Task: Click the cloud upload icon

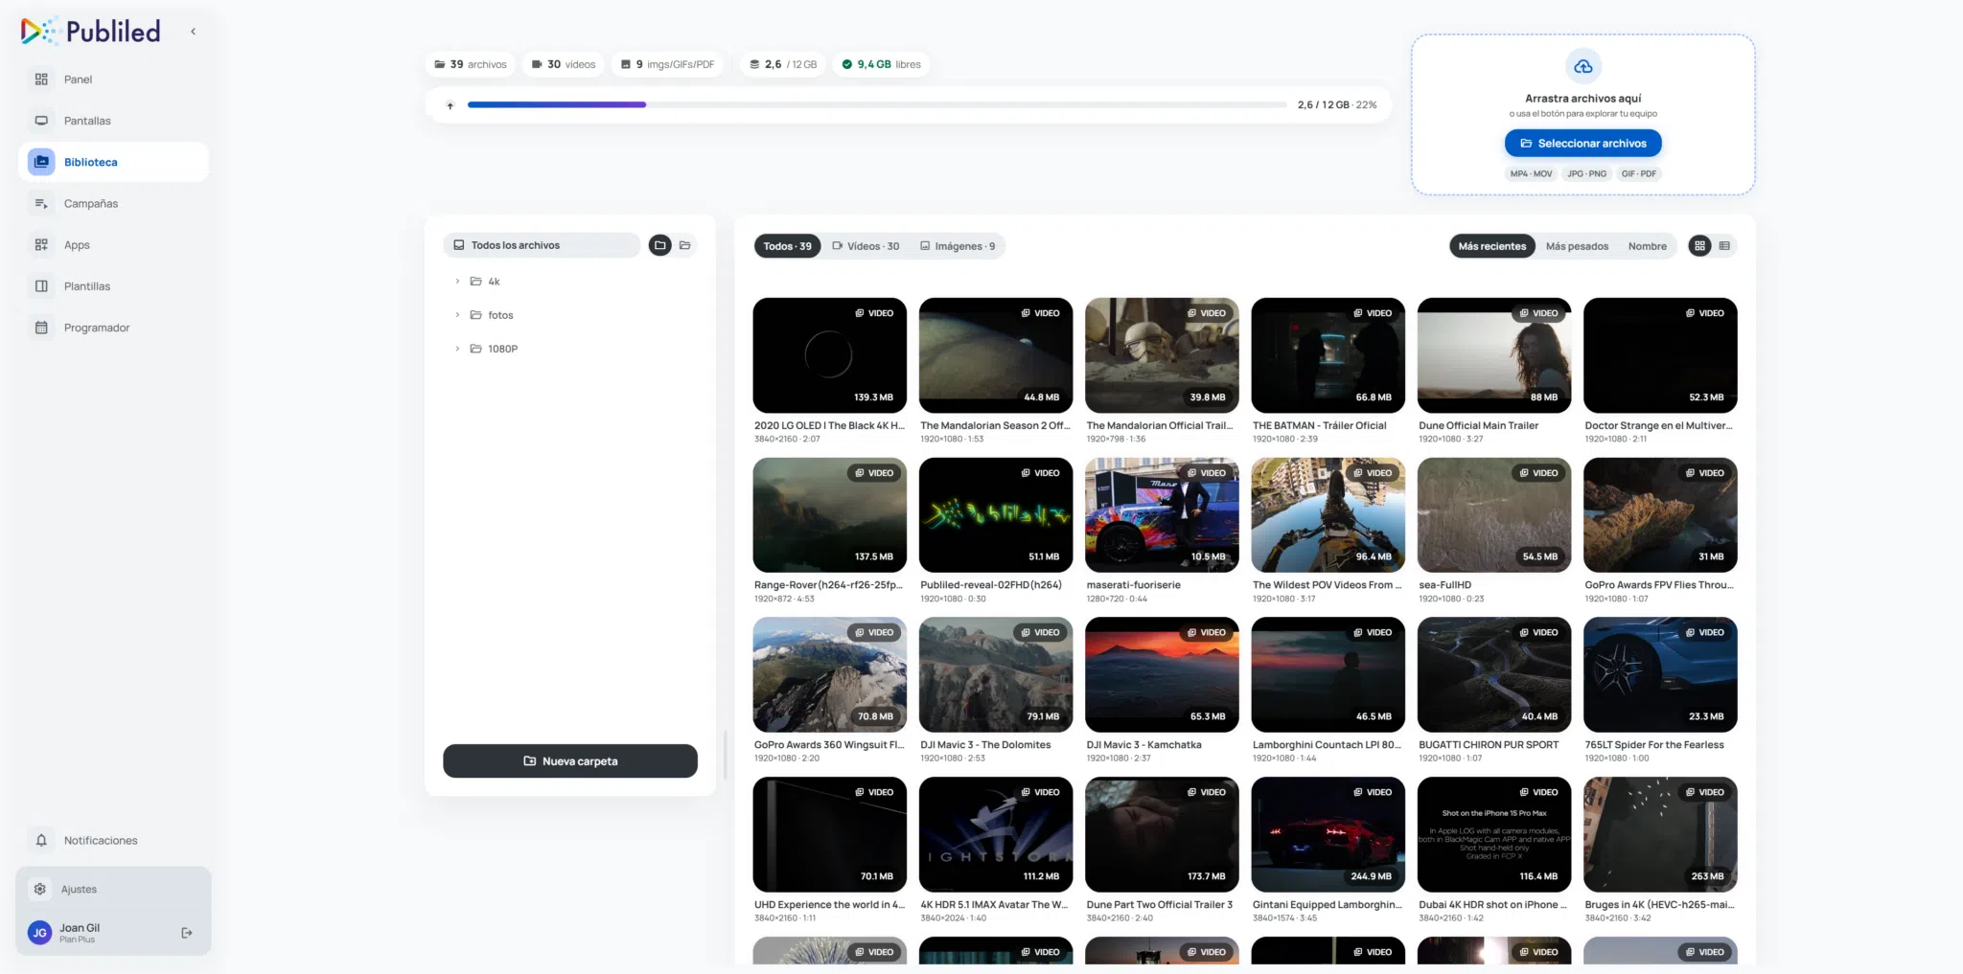Action: pos(1583,66)
